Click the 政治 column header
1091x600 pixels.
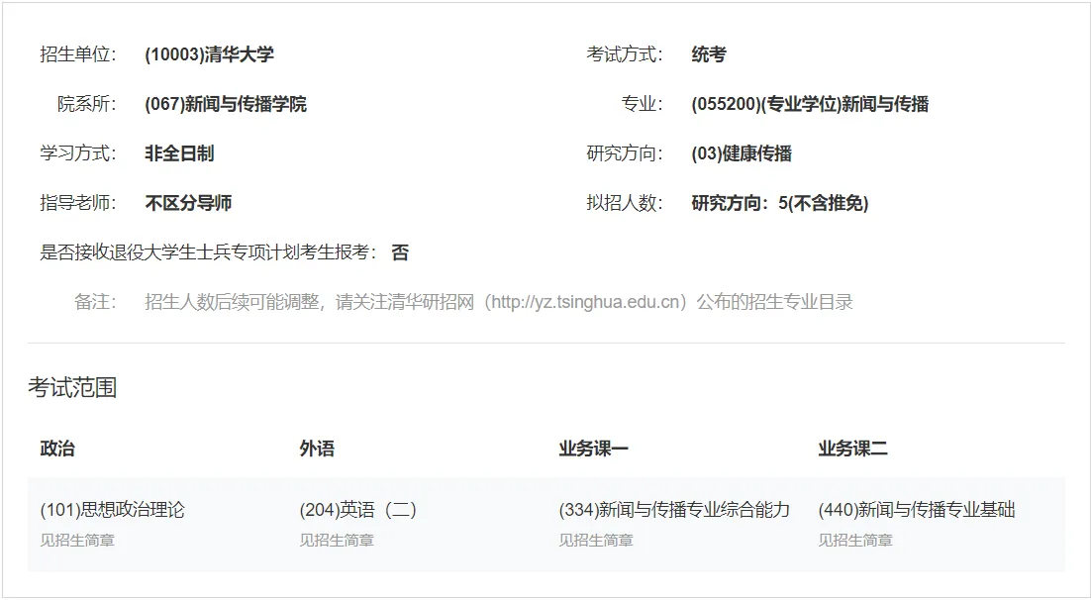click(57, 449)
